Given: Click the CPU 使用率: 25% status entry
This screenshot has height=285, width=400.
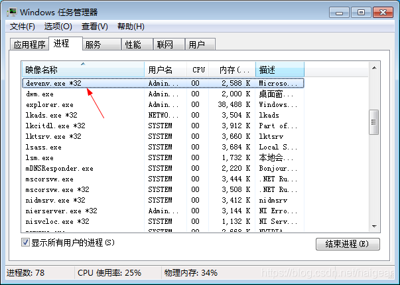Looking at the screenshot, I should click(x=109, y=273).
